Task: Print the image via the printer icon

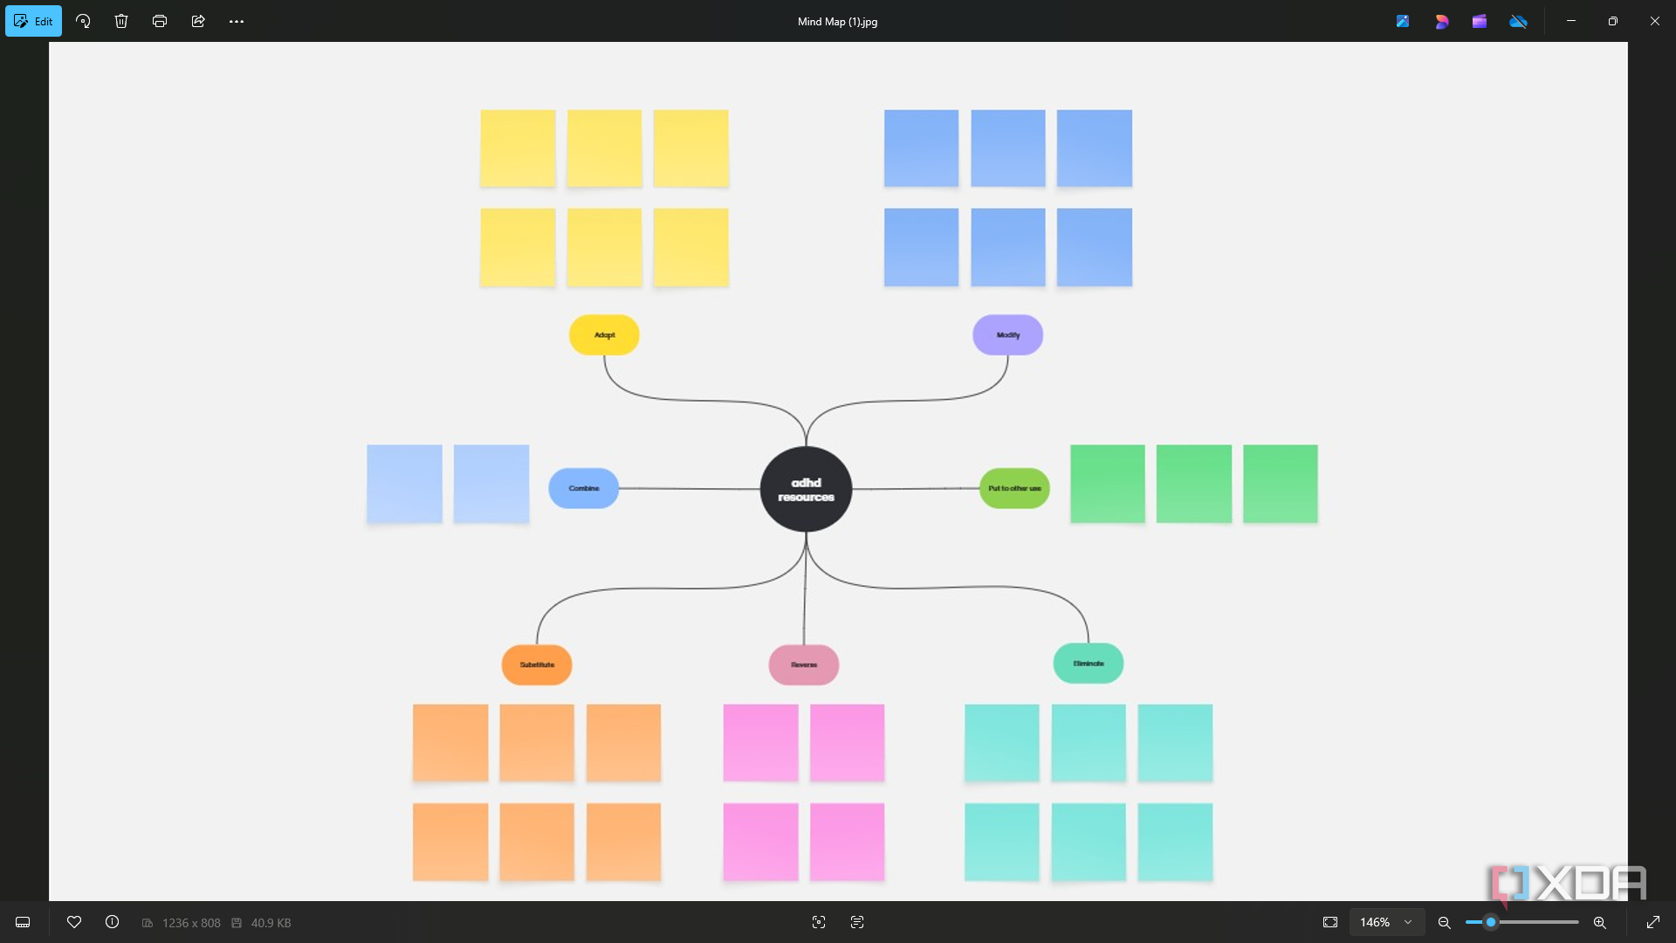Action: point(160,21)
